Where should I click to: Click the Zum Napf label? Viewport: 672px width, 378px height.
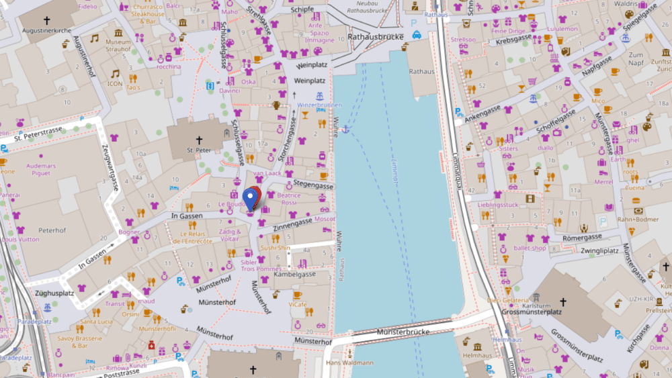(x=636, y=58)
